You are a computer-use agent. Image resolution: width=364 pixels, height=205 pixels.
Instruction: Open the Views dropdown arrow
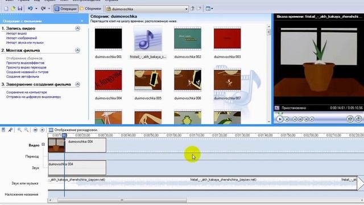pyautogui.click(x=212, y=9)
